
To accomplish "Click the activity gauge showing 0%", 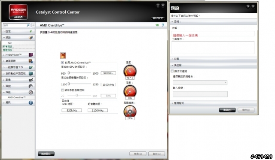I will pos(130,91).
